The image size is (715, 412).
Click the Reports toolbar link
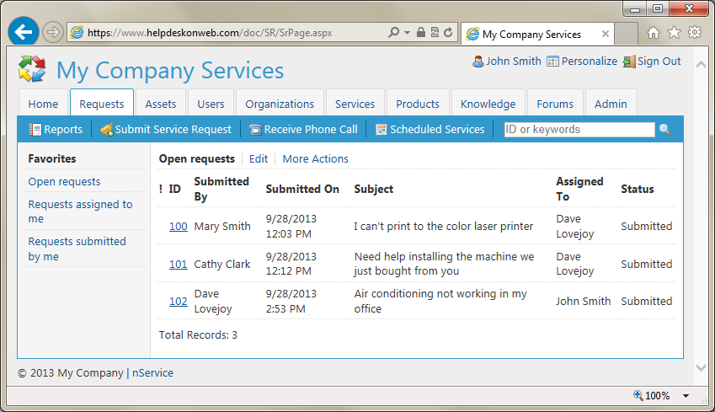click(x=63, y=130)
